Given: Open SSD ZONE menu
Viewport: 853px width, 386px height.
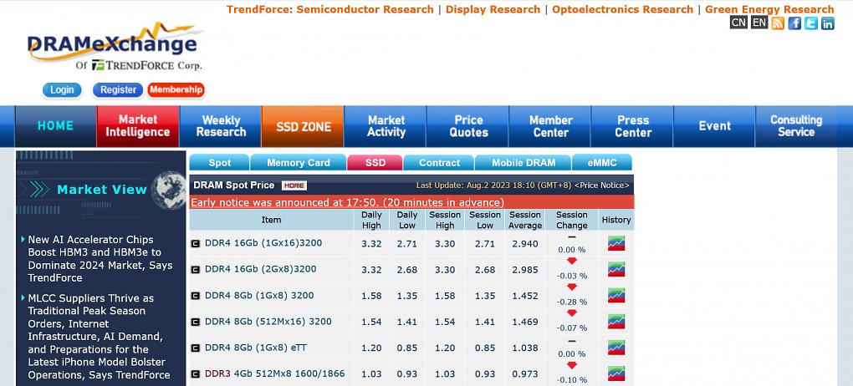Looking at the screenshot, I should [x=303, y=126].
